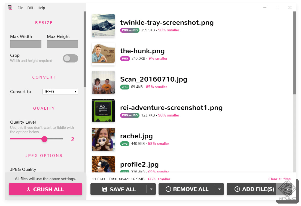Click PNG→JPG badge for twinkle-tray-screenshot.png
Screen dimensions: 301x206
pos(130,30)
